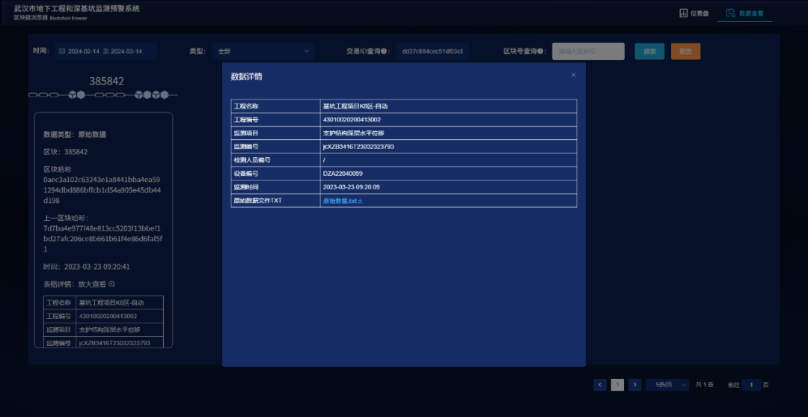808x417 pixels.
Task: Close the 数据详情 dialog
Action: pyautogui.click(x=573, y=75)
